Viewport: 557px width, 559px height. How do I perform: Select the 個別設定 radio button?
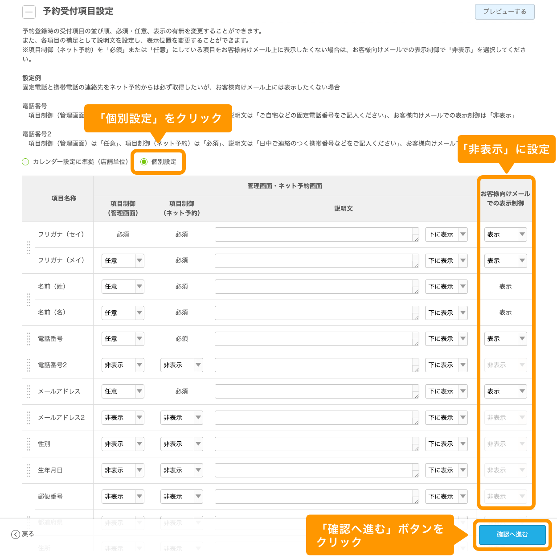[x=143, y=162]
